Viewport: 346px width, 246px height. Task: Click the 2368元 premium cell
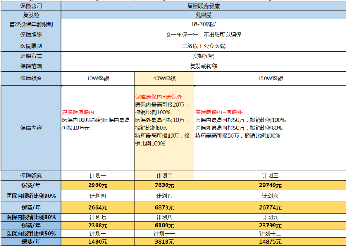point(98,226)
